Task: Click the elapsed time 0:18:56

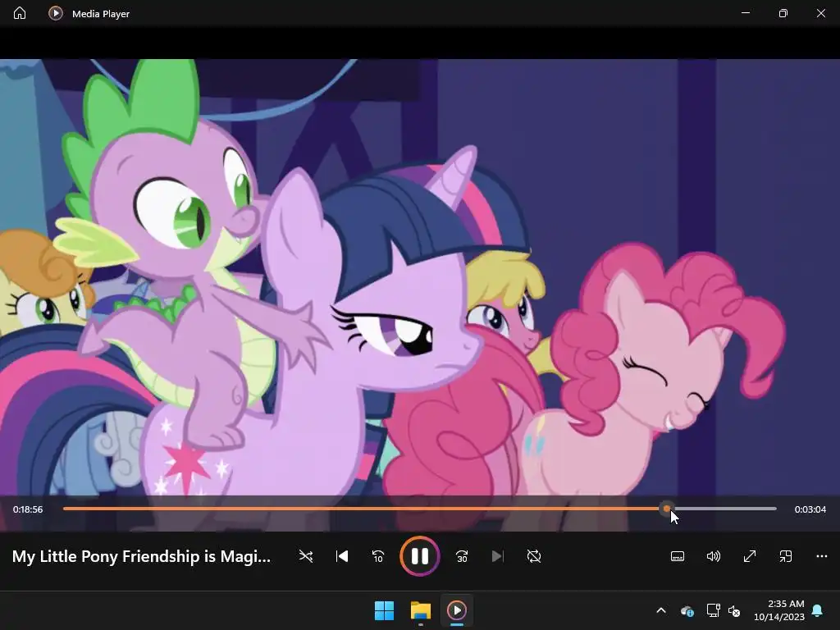Action: tap(28, 509)
